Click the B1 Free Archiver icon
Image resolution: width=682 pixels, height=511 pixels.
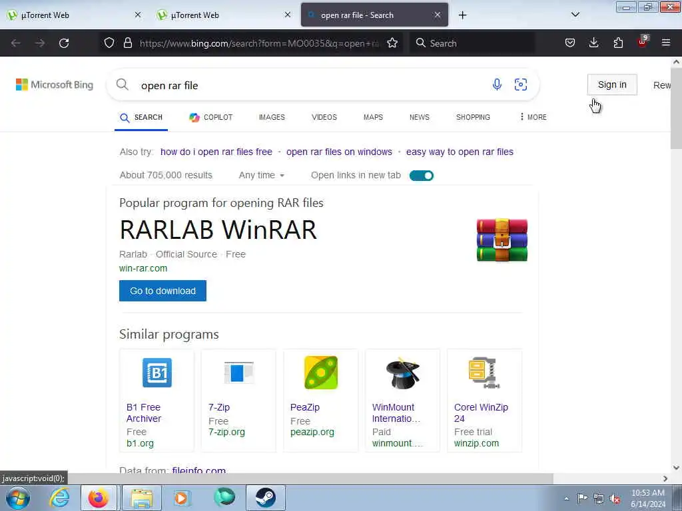tap(157, 373)
